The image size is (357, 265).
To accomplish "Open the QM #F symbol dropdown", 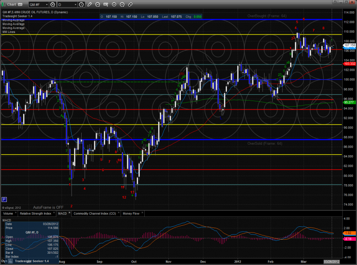I will (x=39, y=4).
